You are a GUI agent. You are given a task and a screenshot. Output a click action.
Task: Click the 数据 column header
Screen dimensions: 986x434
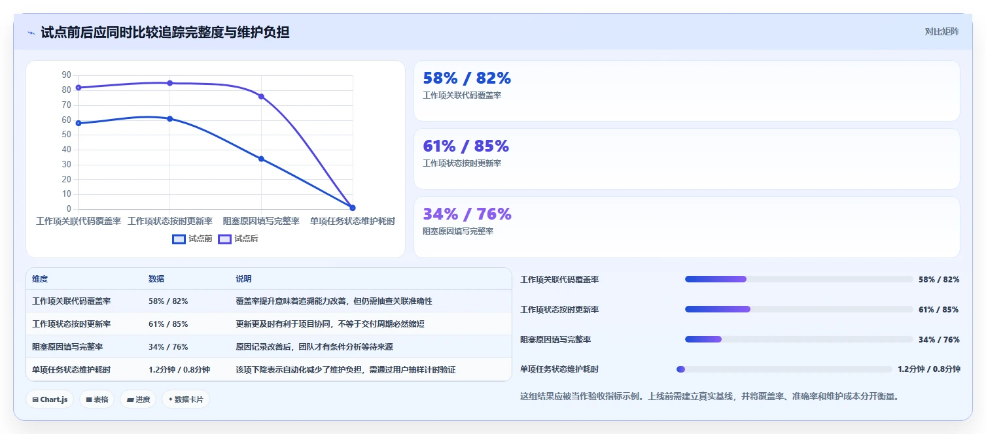click(x=156, y=278)
